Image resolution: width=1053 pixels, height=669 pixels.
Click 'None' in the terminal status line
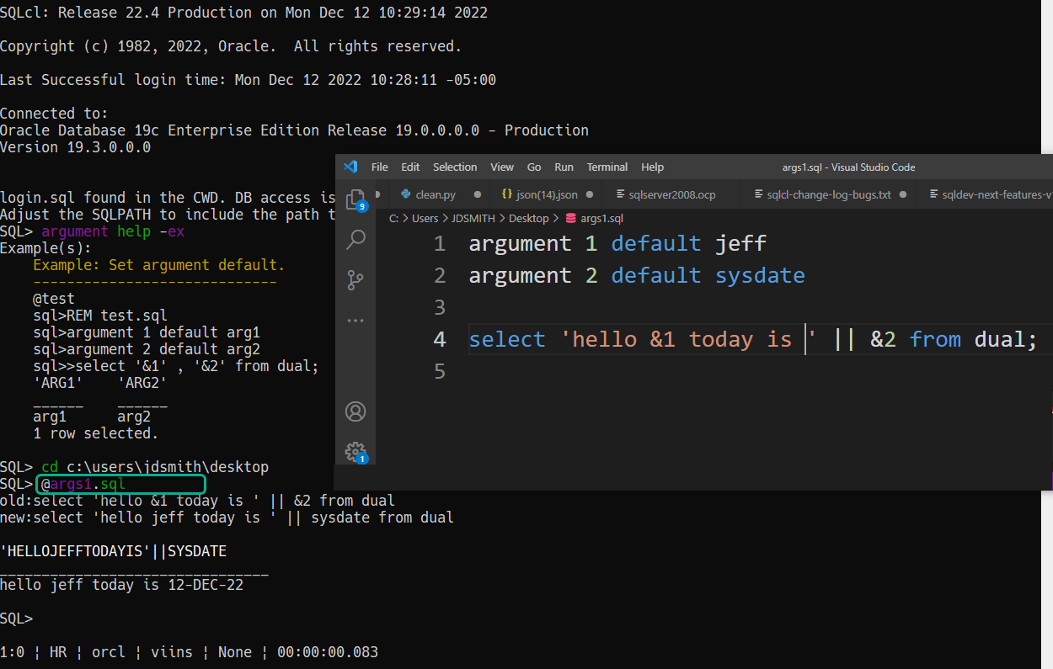[235, 652]
